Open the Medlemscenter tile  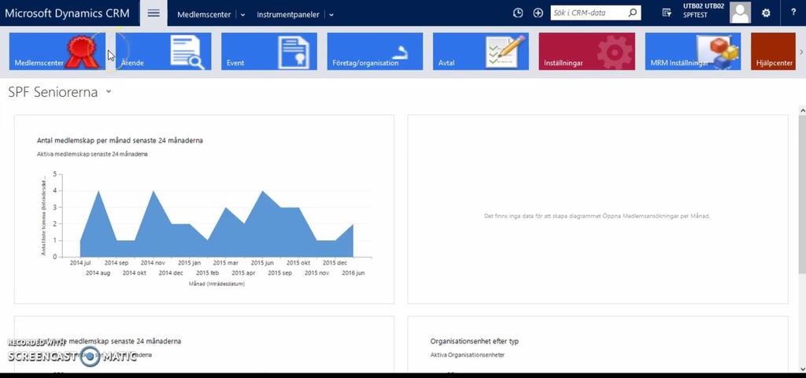pyautogui.click(x=57, y=51)
